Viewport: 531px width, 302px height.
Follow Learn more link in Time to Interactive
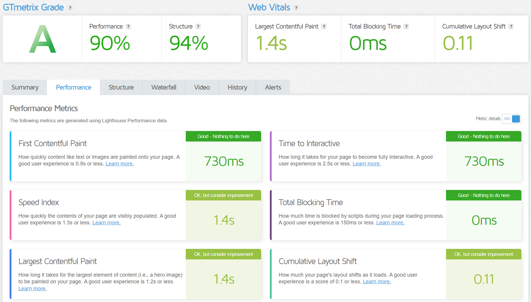[x=367, y=164]
